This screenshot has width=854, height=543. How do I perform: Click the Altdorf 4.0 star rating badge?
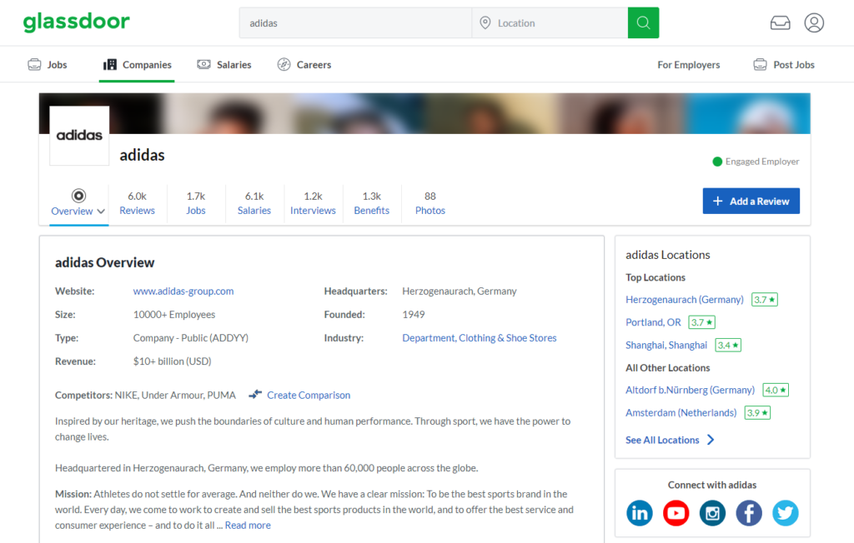click(776, 390)
